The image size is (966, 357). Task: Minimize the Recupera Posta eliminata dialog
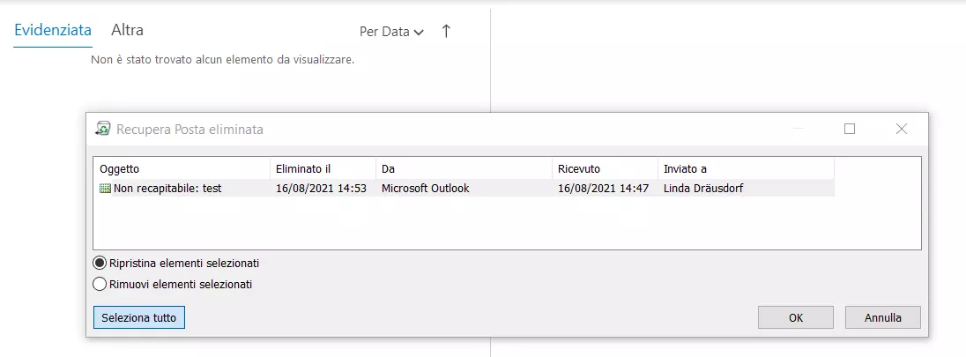click(x=799, y=129)
